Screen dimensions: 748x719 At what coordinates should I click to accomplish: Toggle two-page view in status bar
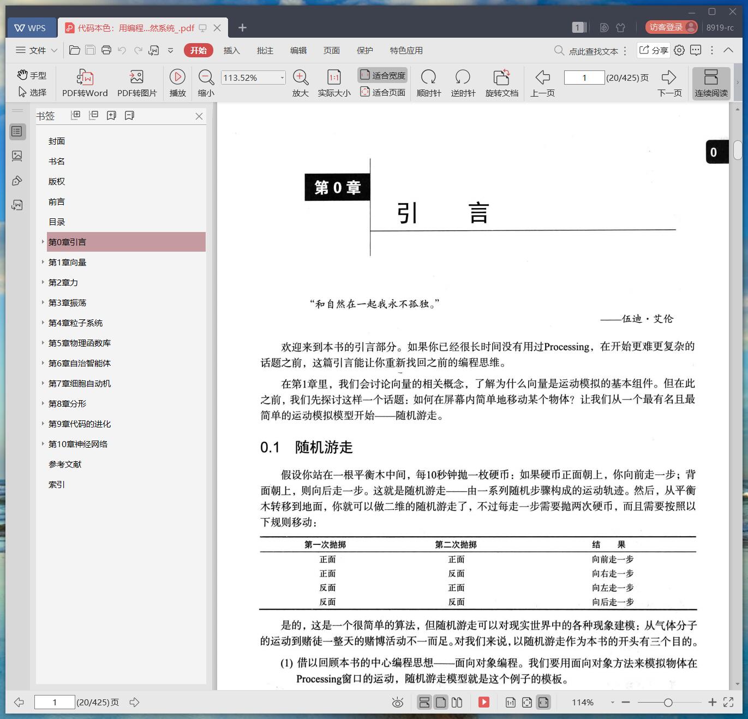(457, 702)
